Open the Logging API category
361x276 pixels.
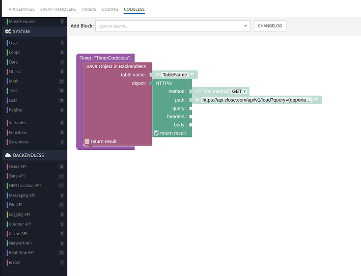pos(34,214)
